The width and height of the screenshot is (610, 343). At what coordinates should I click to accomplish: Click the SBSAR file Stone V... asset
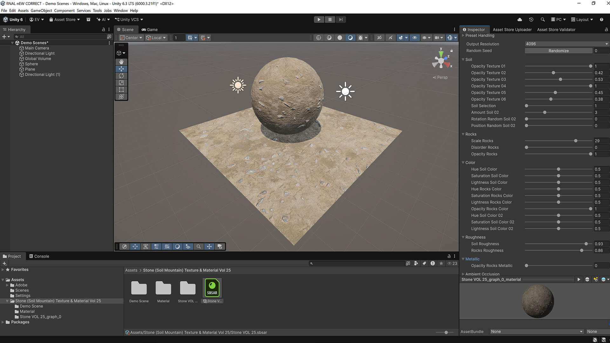click(212, 291)
